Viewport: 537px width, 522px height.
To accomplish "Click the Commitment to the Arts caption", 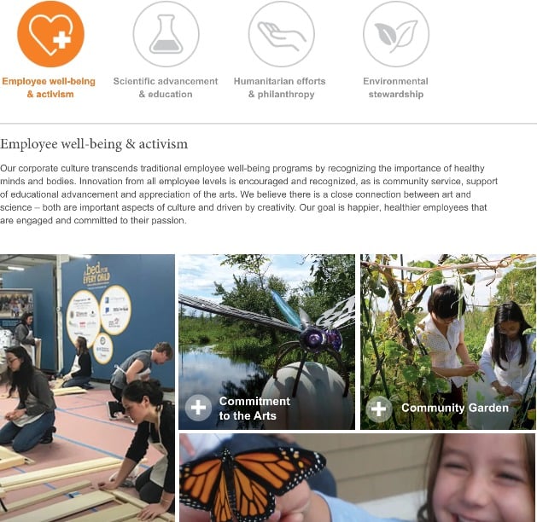I will (x=254, y=409).
